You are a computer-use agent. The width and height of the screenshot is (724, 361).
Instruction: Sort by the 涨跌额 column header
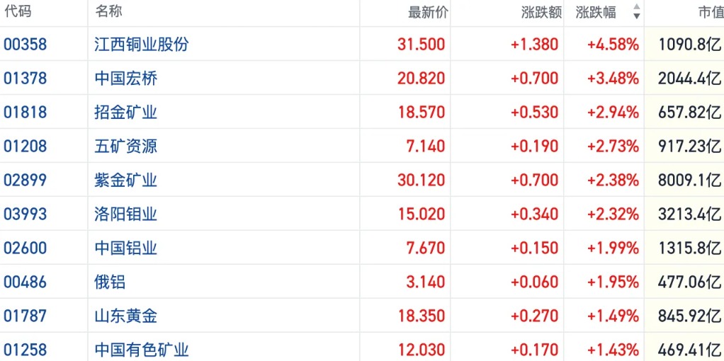(542, 13)
